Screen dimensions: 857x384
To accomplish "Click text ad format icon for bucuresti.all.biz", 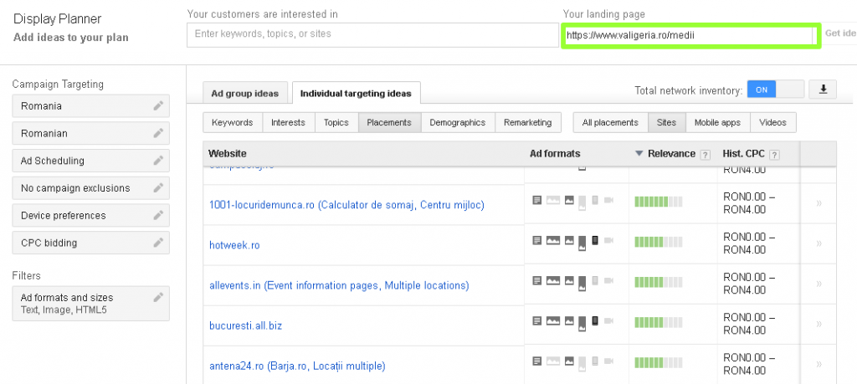I will click(537, 320).
